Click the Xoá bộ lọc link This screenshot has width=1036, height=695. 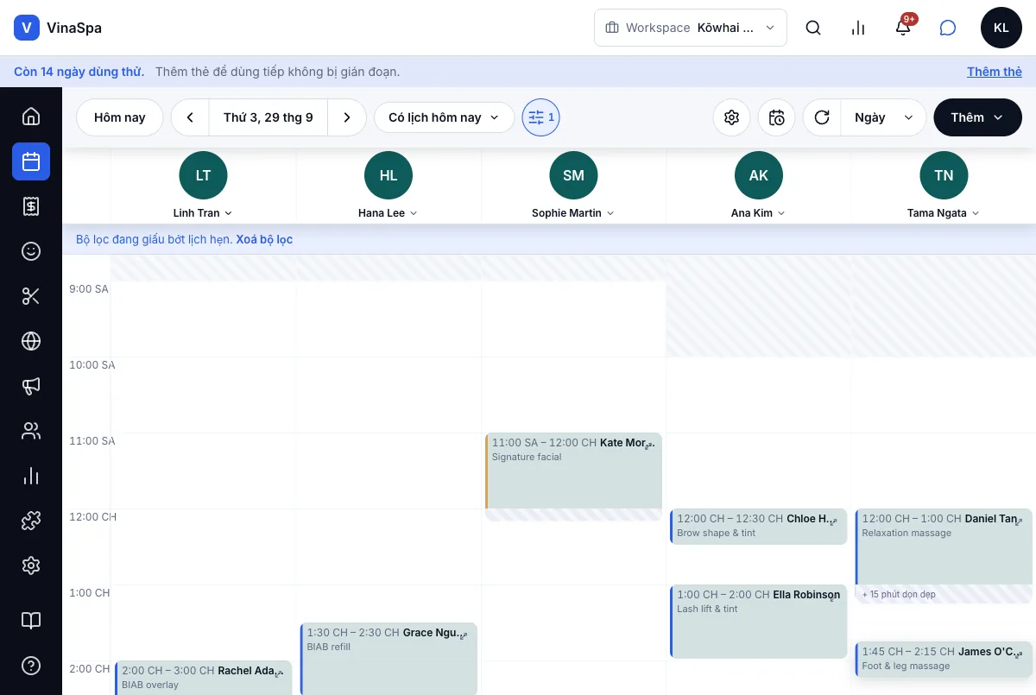point(264,239)
